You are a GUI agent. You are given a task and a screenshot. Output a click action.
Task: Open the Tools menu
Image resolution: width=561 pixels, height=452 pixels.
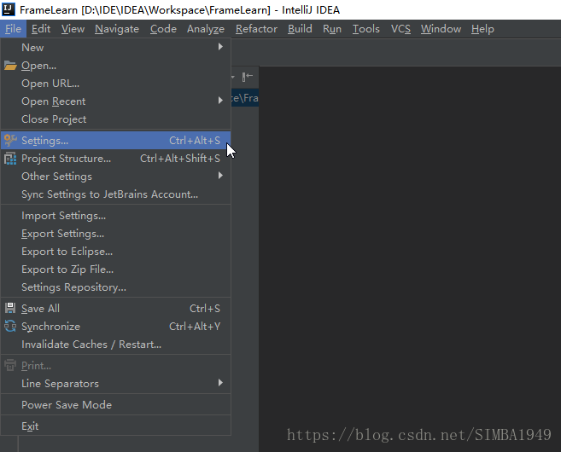[x=366, y=29]
